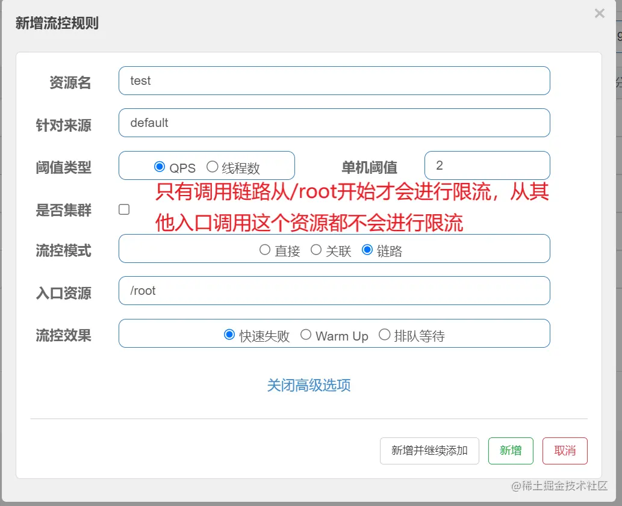This screenshot has width=622, height=506.
Task: Select the 链路 flow control mode
Action: (x=367, y=250)
